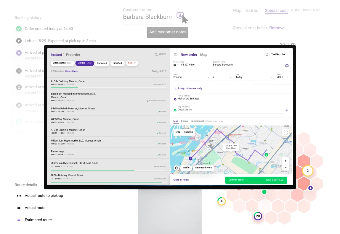Open the Time dropdown showing 20:01
The height and width of the screenshot is (234, 340).
pos(283,77)
